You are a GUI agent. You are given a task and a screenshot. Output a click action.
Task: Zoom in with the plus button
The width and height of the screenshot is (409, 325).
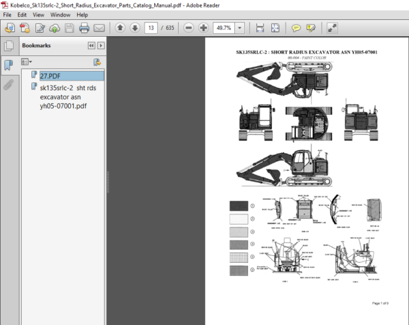[x=203, y=28]
